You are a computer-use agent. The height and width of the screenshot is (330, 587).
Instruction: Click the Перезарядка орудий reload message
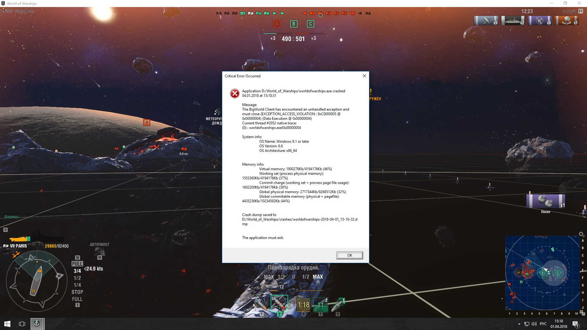293,268
